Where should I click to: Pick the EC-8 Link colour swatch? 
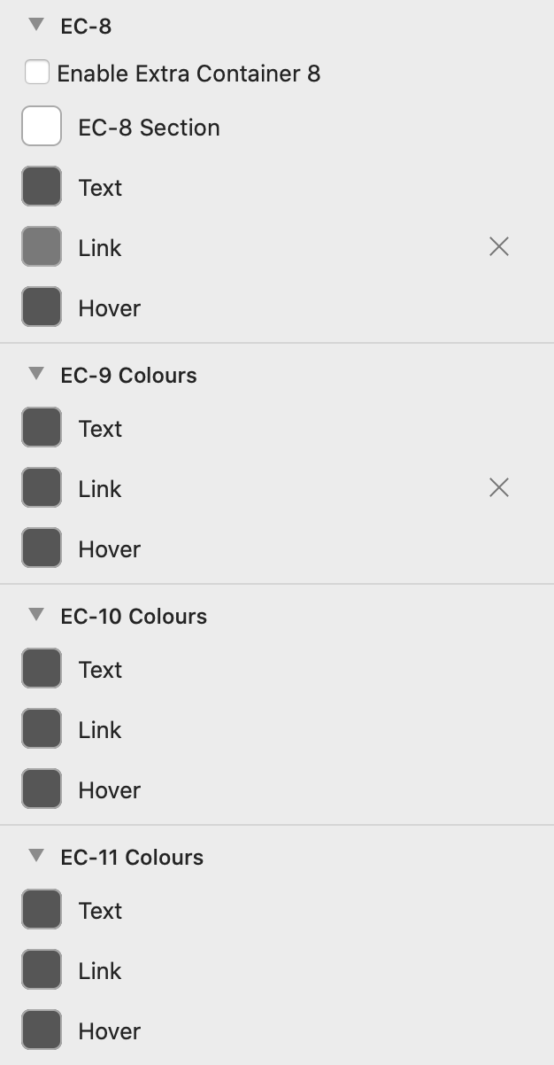[x=42, y=247]
